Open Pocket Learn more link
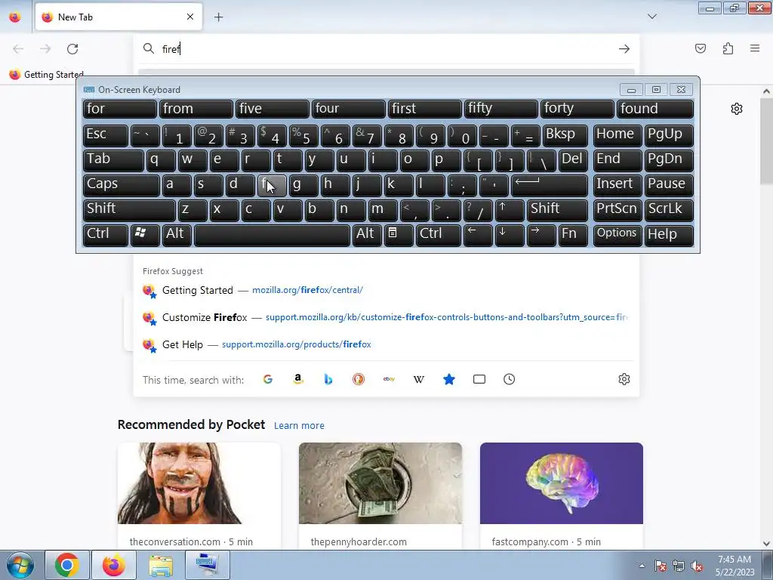Image resolution: width=773 pixels, height=580 pixels. tap(299, 426)
